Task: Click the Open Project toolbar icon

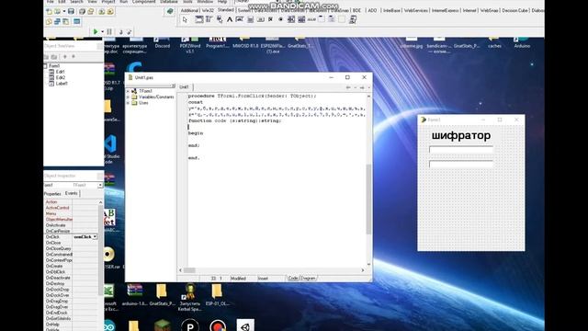Action: click(91, 12)
